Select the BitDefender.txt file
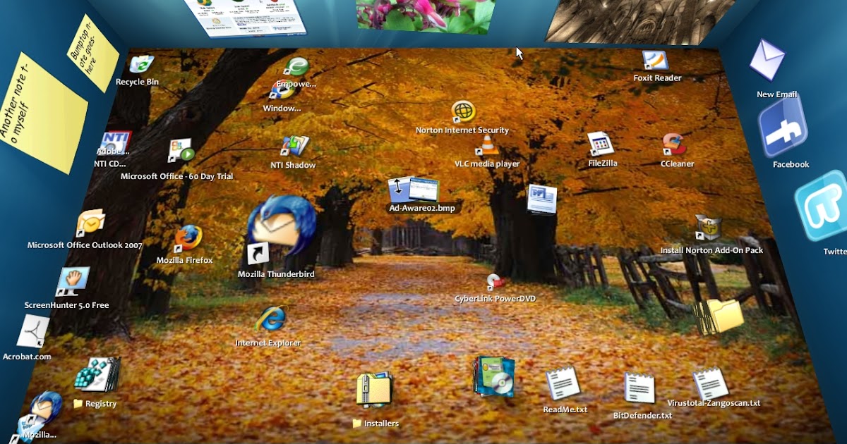847x444 pixels. click(x=639, y=389)
